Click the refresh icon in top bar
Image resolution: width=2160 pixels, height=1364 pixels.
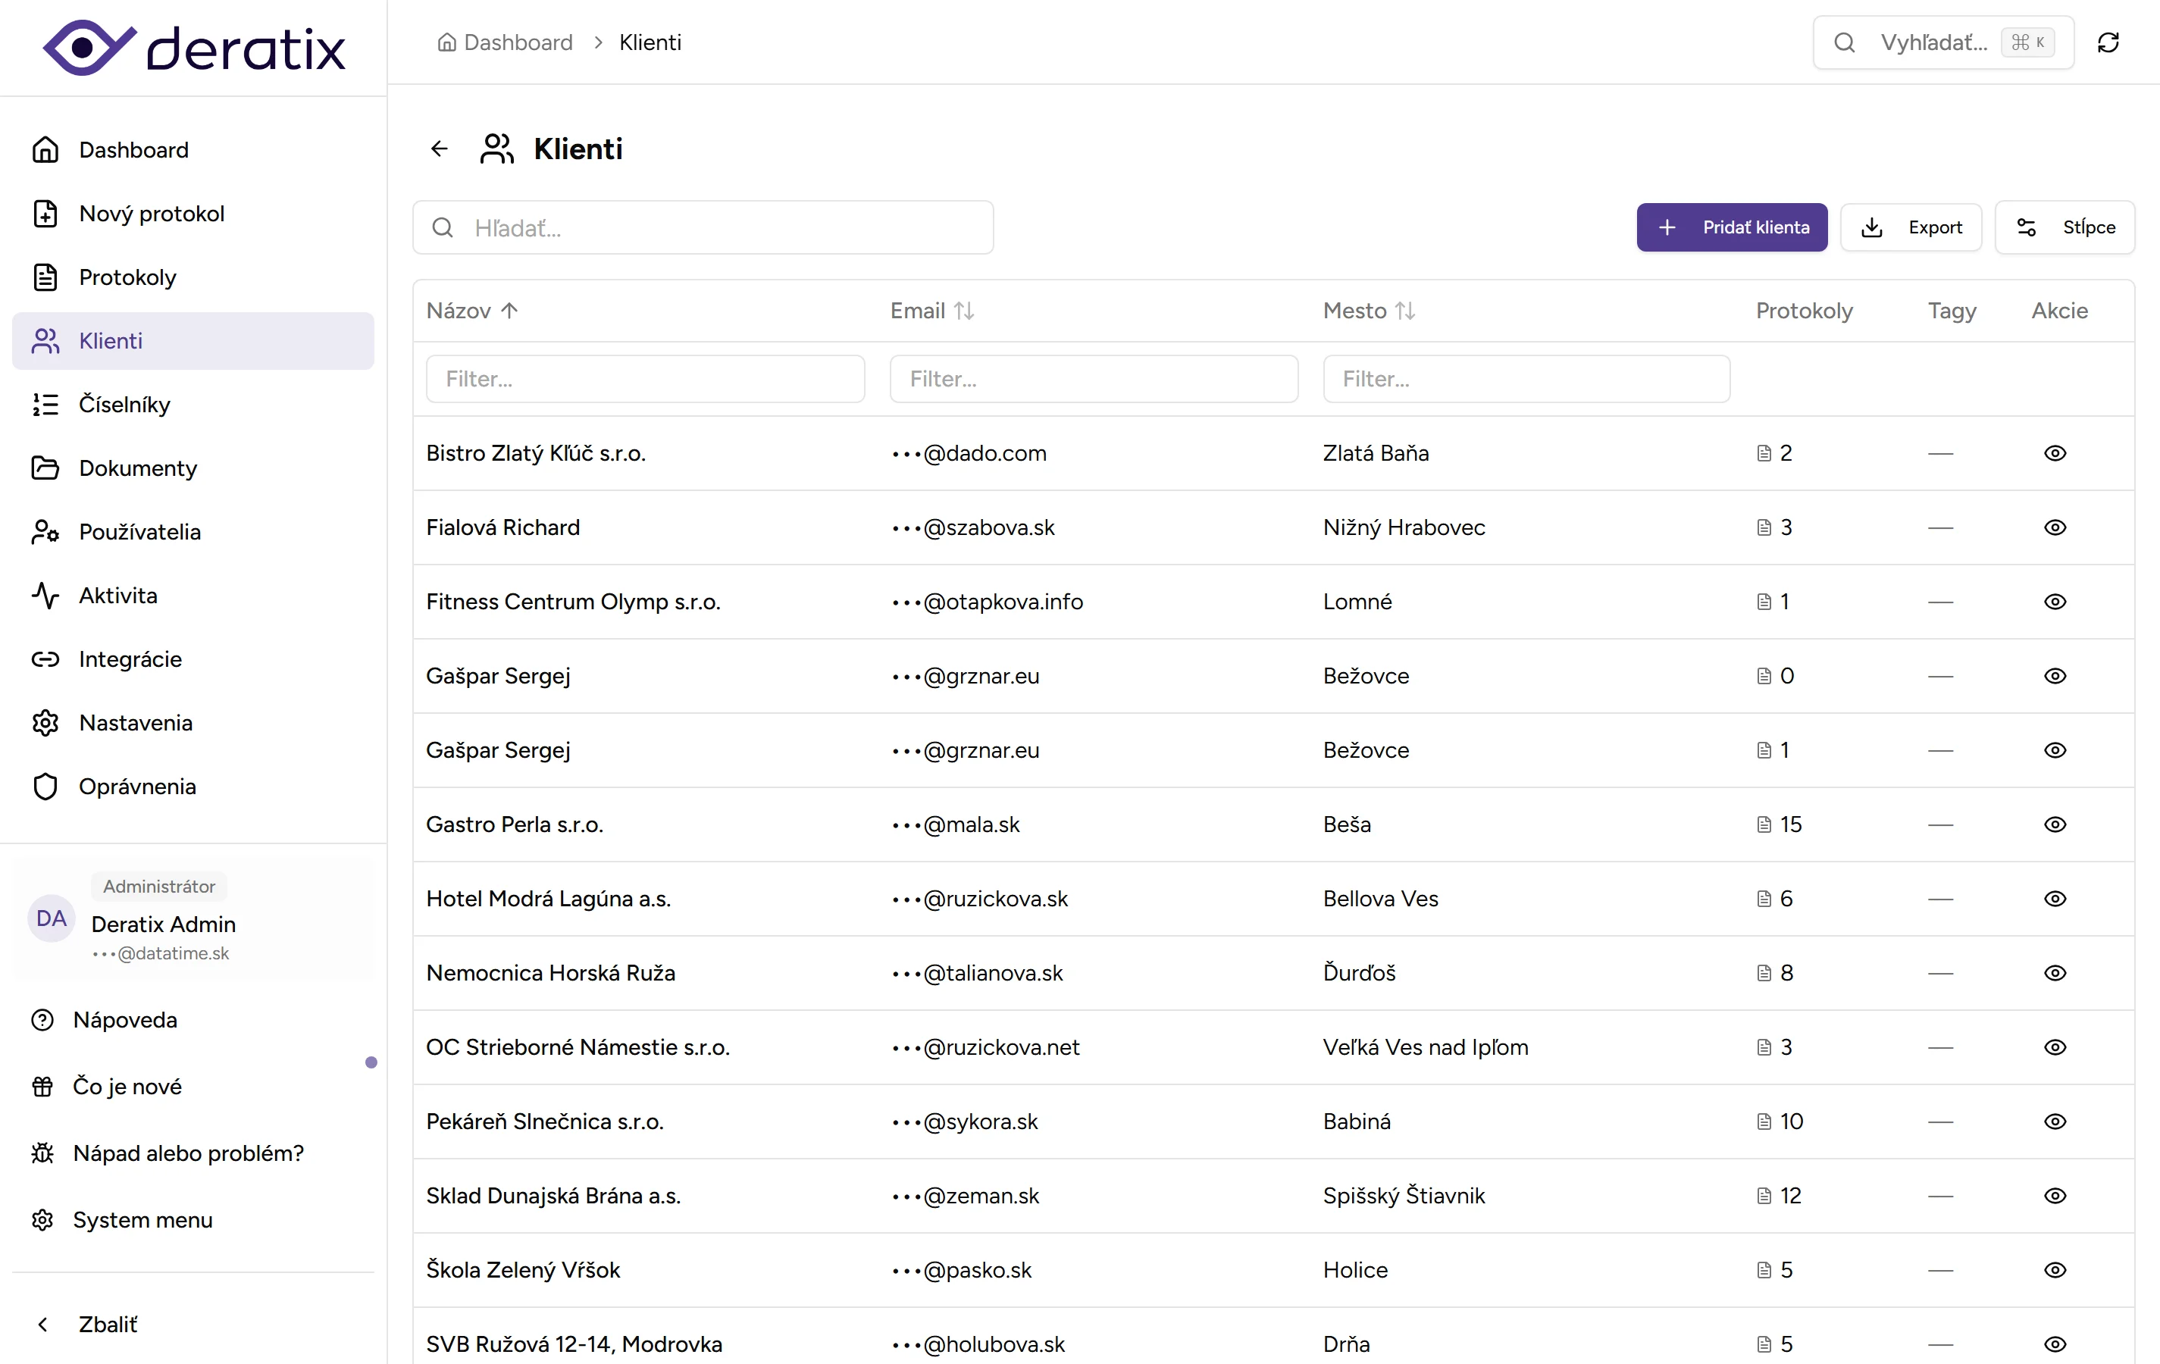tap(2108, 42)
